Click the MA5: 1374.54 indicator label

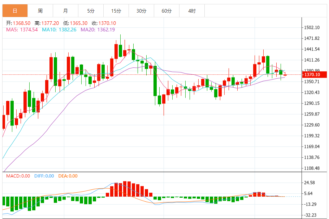[x=22, y=30]
